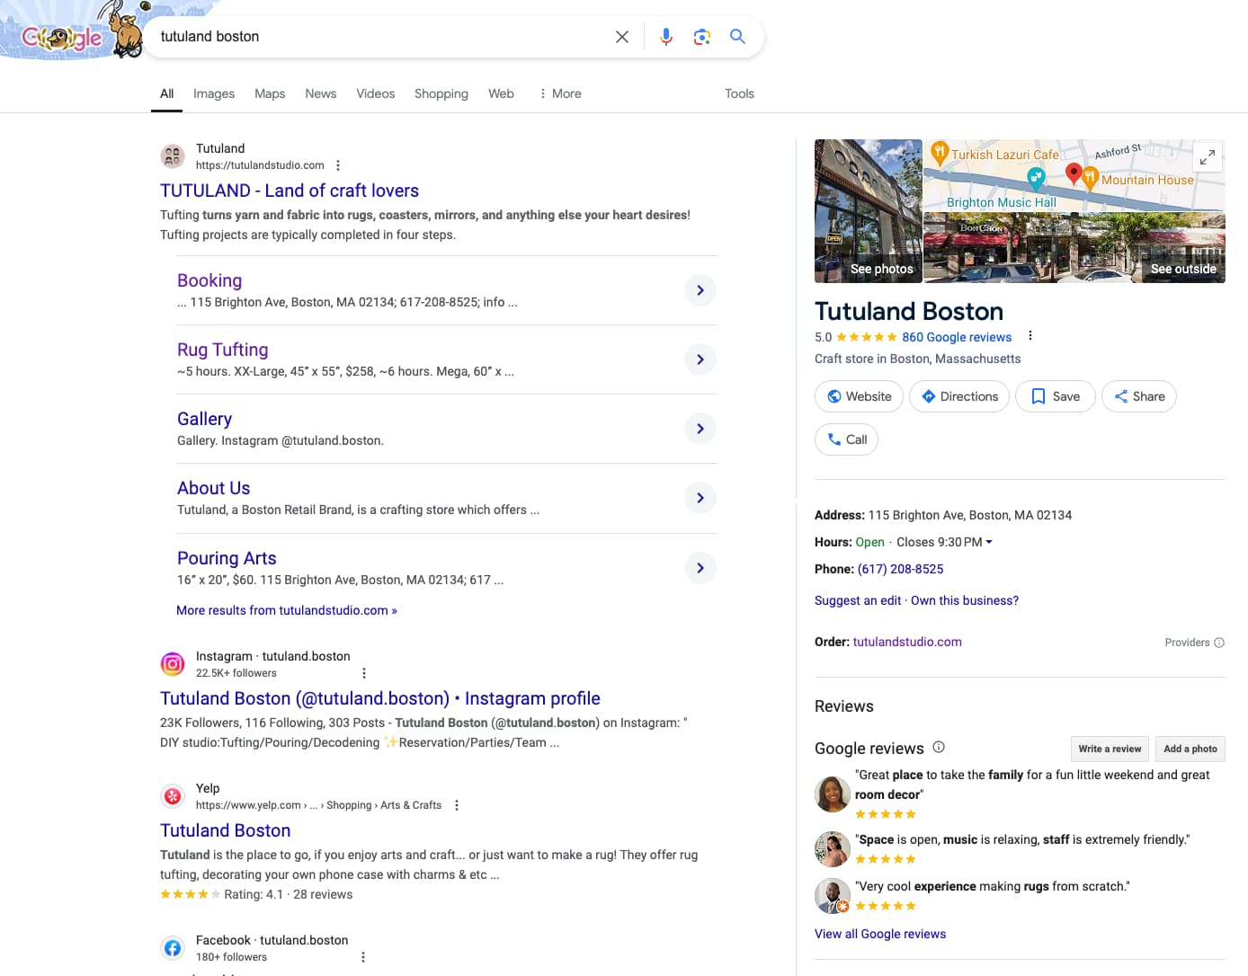Clear the search query with X icon

(622, 37)
